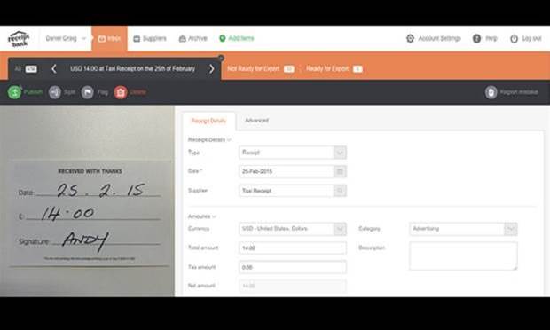Close the current receipt tab
The height and width of the screenshot is (330, 550).
coord(221,58)
